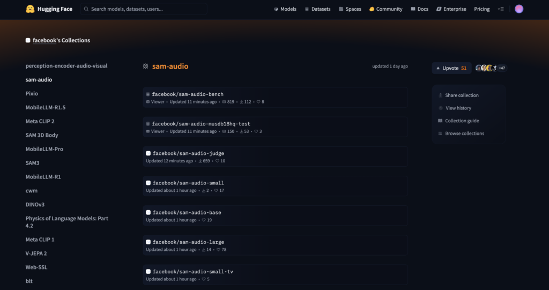
Task: Click the Community icon in navbar
Action: click(372, 9)
